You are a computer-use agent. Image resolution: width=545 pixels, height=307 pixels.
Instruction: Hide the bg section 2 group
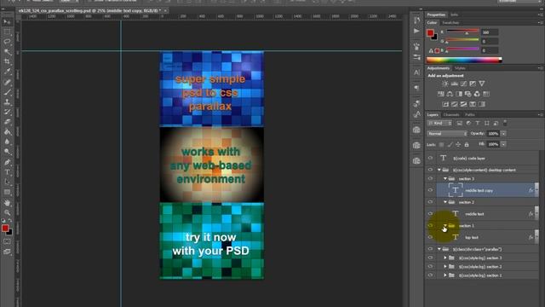tap(430, 267)
